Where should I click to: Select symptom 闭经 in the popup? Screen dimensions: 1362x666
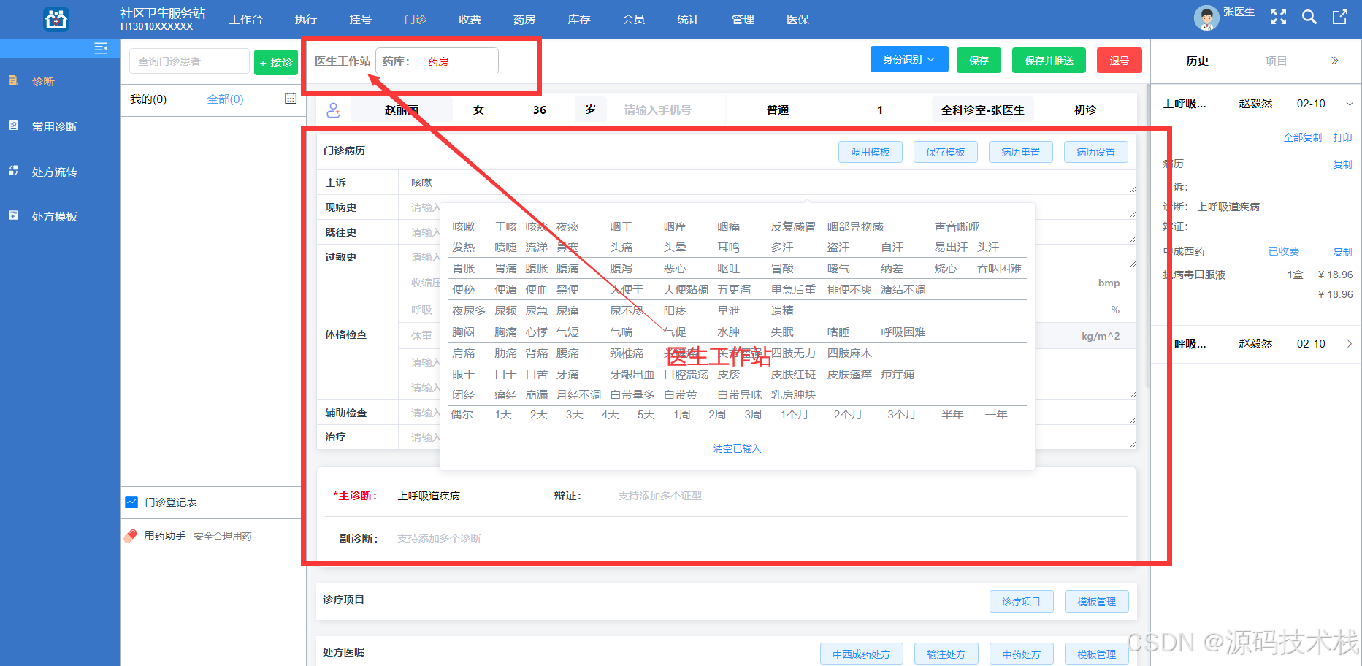[464, 395]
